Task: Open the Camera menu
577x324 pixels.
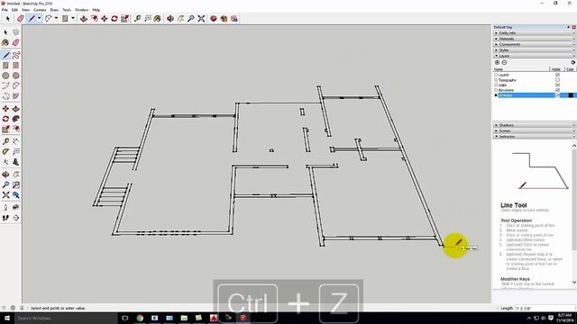Action: click(40, 10)
